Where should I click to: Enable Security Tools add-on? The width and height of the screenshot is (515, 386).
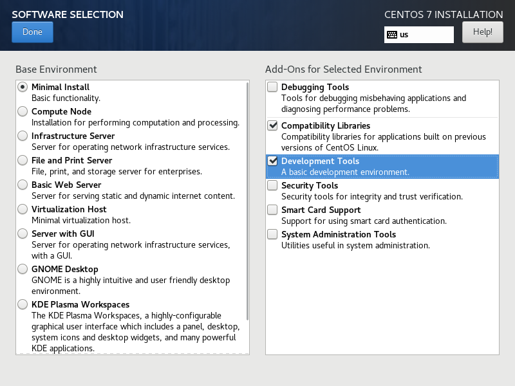point(273,185)
